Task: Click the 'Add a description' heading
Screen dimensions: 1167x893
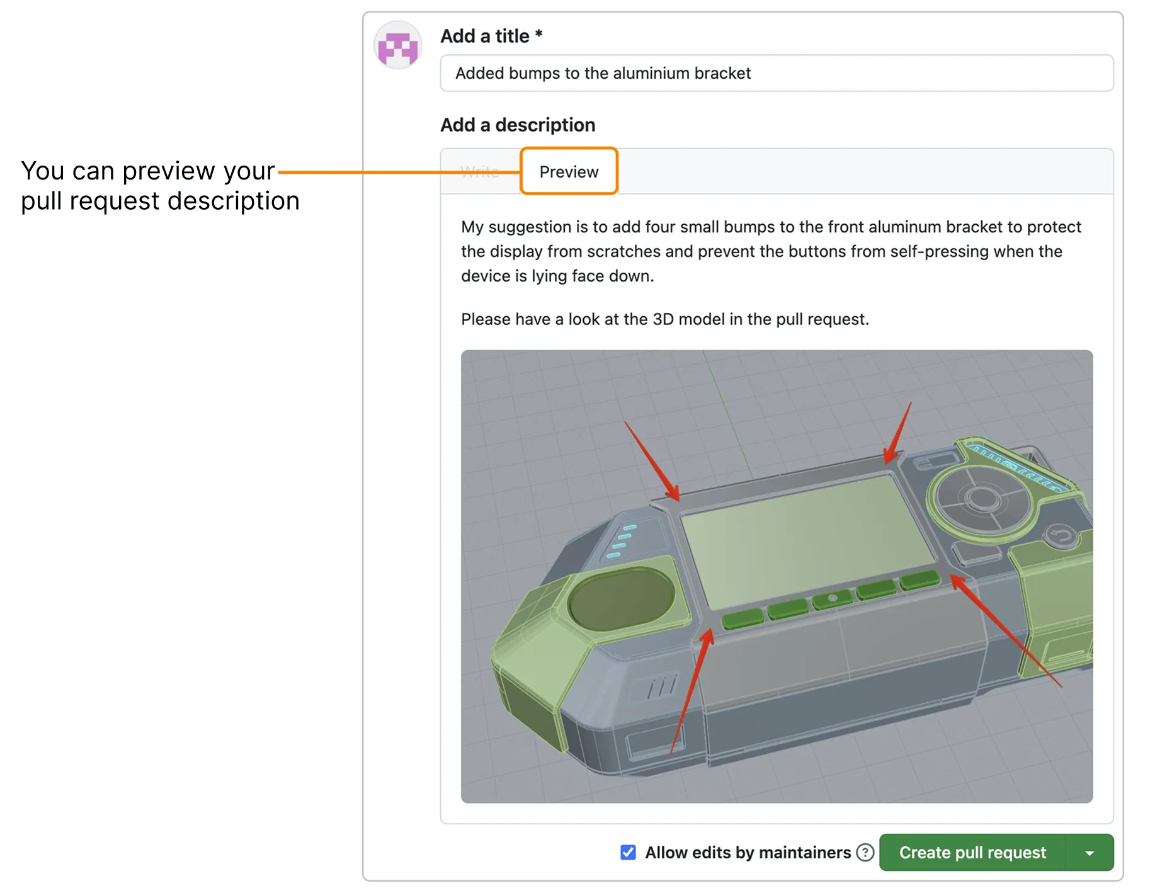Action: (518, 125)
